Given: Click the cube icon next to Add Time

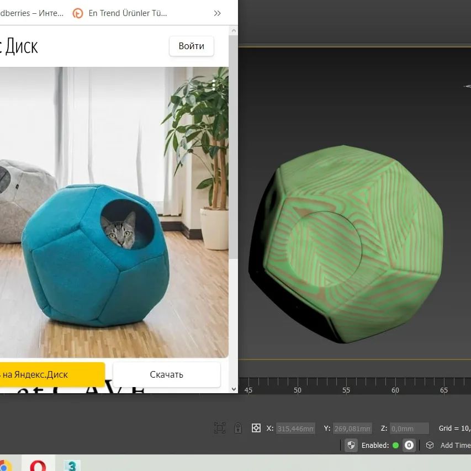Looking at the screenshot, I should [430, 445].
